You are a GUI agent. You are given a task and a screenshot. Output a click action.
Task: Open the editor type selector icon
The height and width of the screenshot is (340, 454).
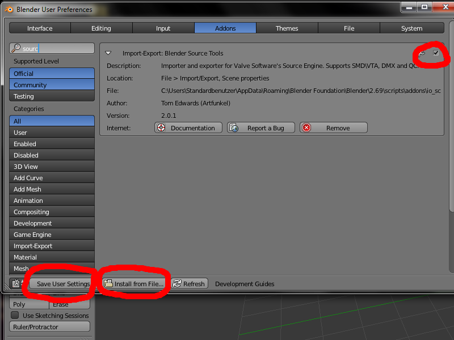[16, 284]
